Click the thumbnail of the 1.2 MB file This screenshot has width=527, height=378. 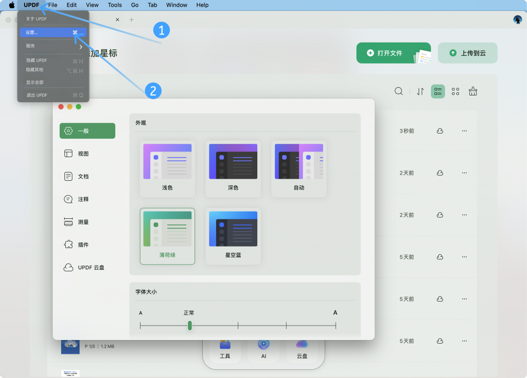click(x=70, y=347)
